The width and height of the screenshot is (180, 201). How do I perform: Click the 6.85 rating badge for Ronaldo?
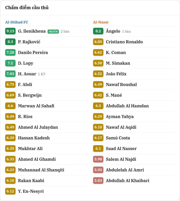coord(98,42)
